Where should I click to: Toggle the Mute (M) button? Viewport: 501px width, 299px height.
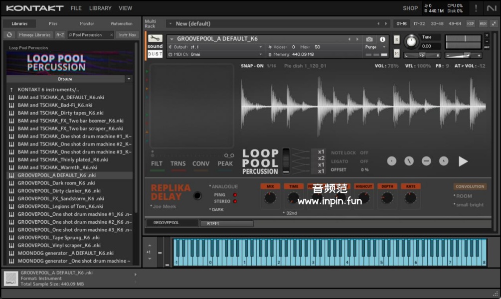(397, 53)
